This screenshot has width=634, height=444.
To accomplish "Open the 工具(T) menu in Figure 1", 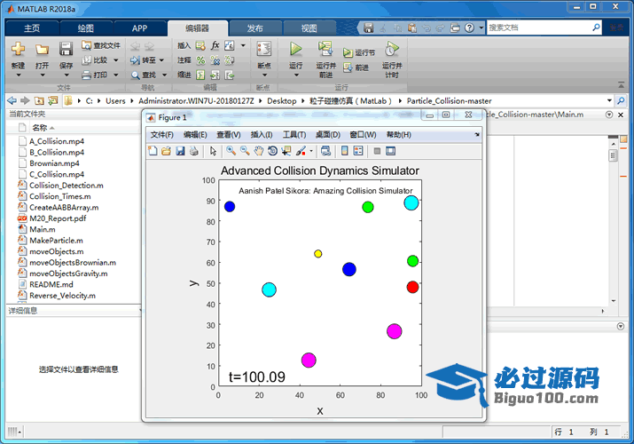I will point(294,135).
